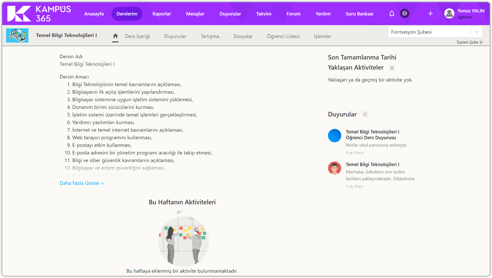
Task: Open the Dosyalar tab
Action: (x=243, y=36)
